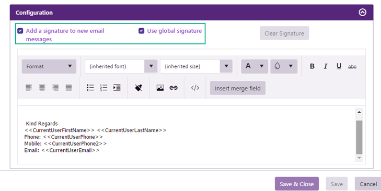Toggle Add a signature to new email messages
381x191 pixels.
pos(20,31)
